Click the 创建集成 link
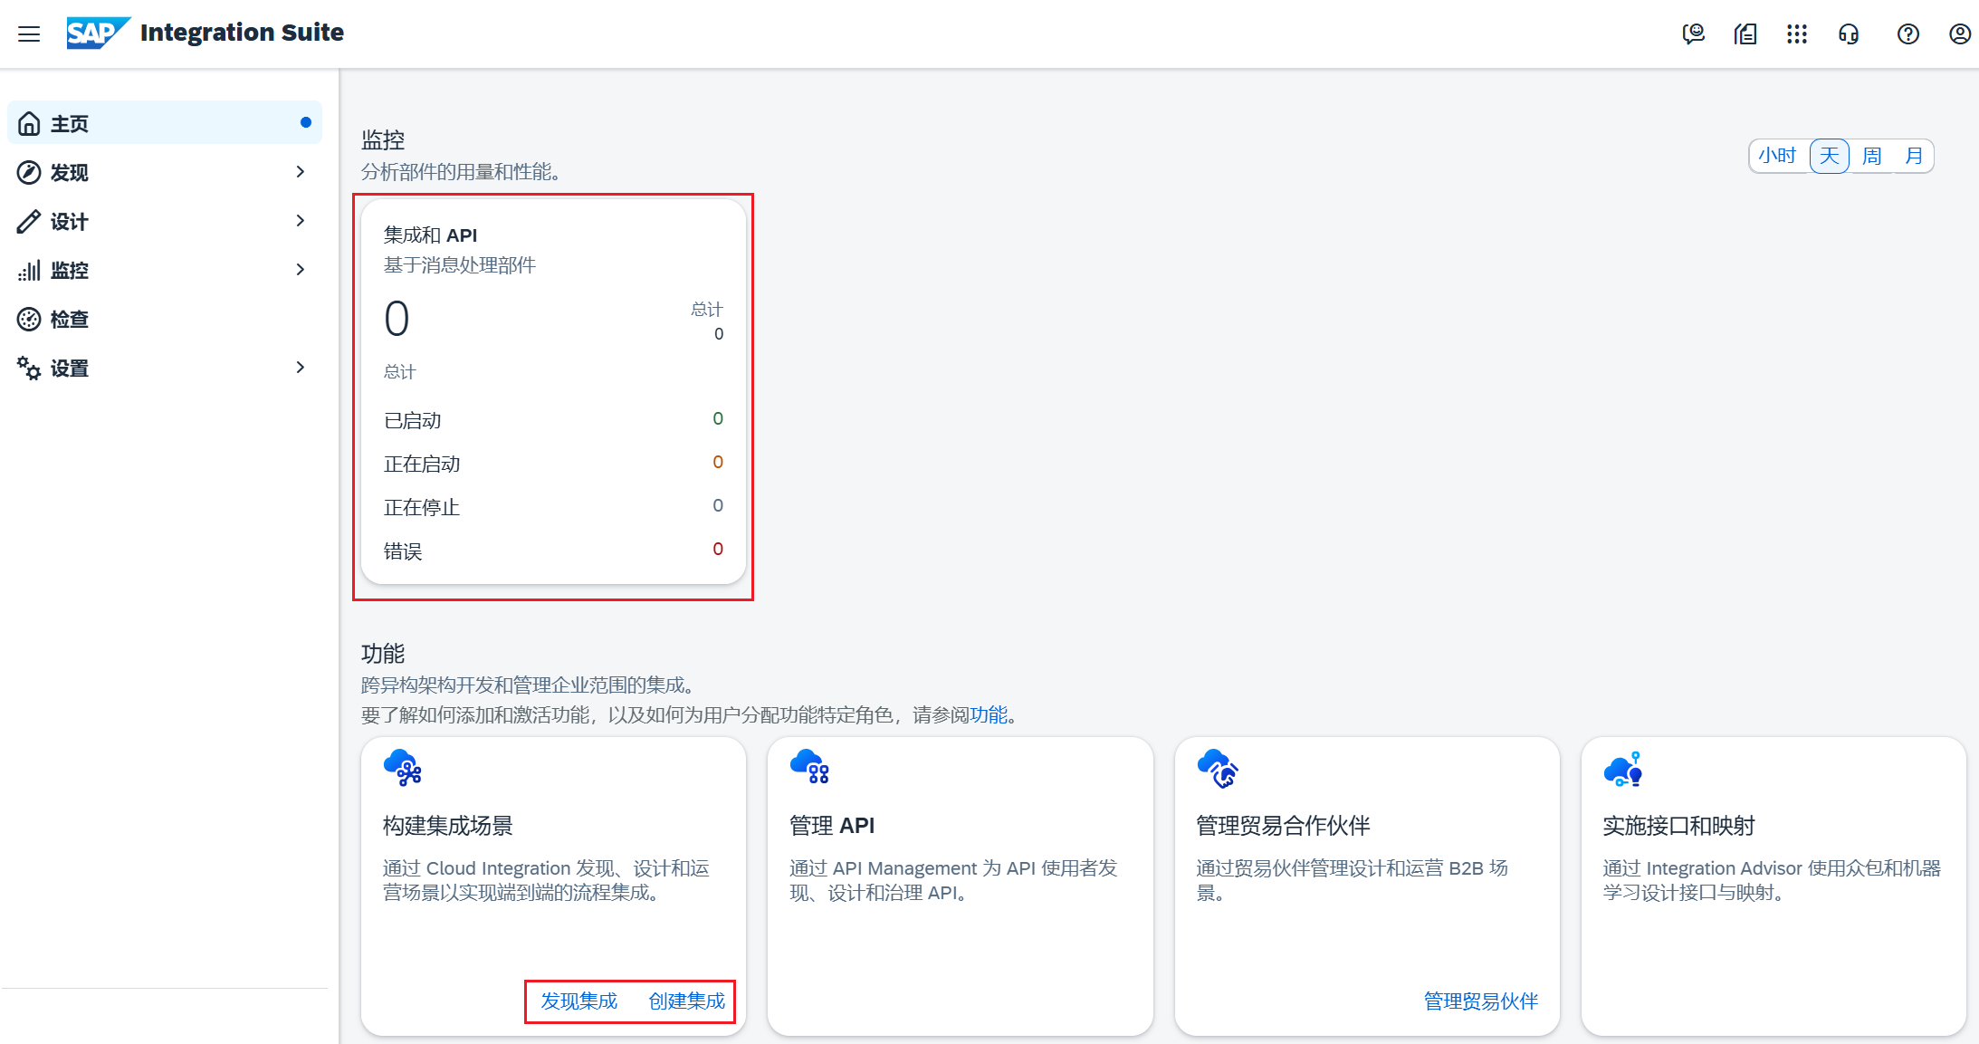This screenshot has width=1979, height=1044. 685,1001
